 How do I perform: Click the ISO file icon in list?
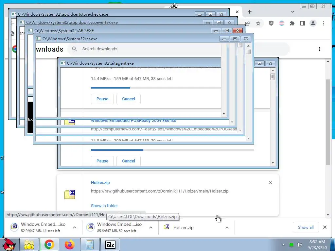click(70, 122)
